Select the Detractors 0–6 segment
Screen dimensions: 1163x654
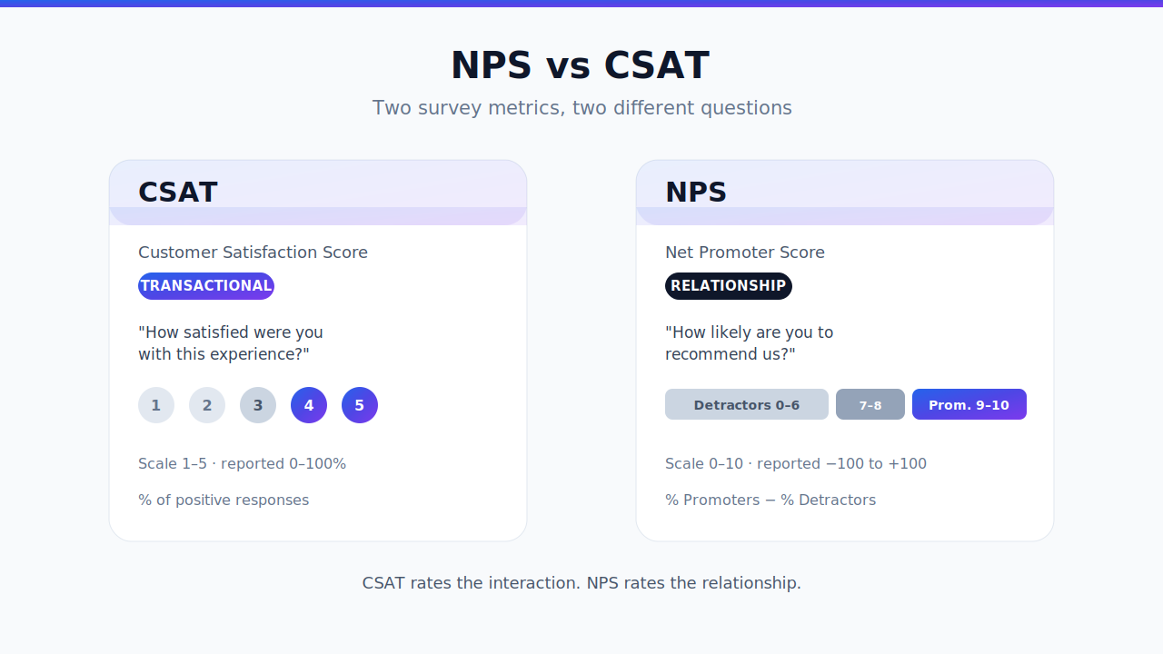[747, 404]
